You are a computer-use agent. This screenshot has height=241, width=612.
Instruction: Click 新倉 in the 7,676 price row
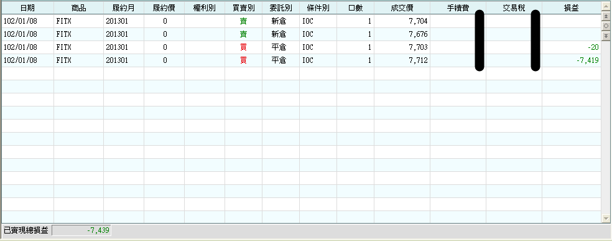tap(279, 34)
